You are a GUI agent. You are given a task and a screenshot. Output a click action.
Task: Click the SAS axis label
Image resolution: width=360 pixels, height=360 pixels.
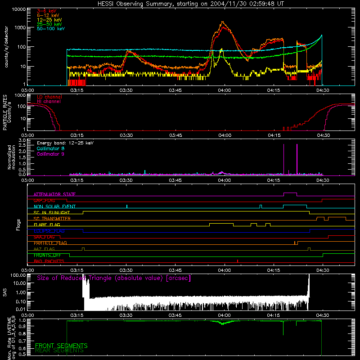click(x=5, y=292)
